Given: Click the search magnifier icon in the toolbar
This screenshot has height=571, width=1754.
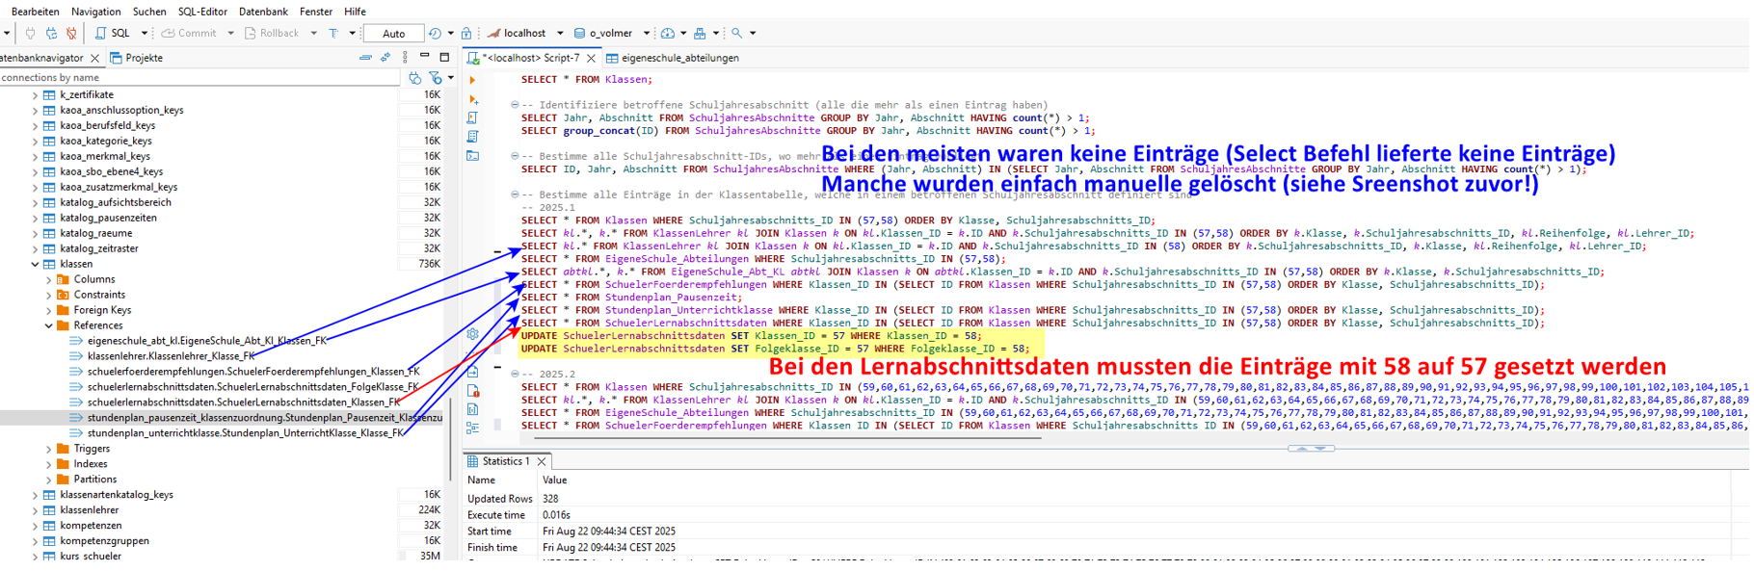Looking at the screenshot, I should (737, 33).
